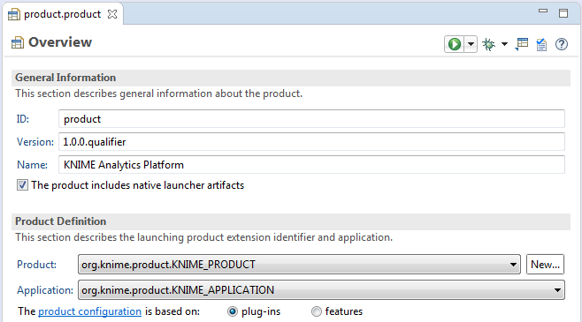Click the product.product tab file icon
This screenshot has width=582, height=322.
pos(14,15)
